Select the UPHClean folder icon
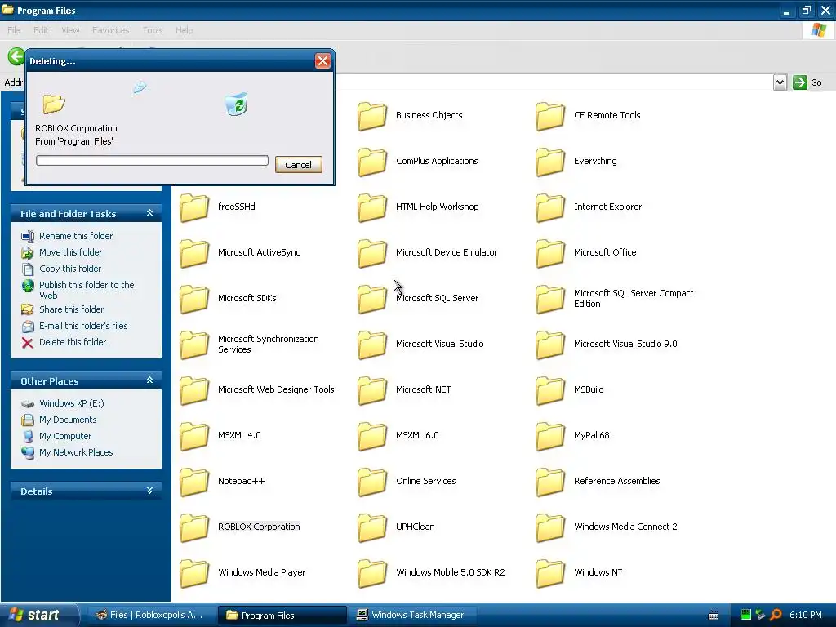This screenshot has width=836, height=627. point(372,527)
